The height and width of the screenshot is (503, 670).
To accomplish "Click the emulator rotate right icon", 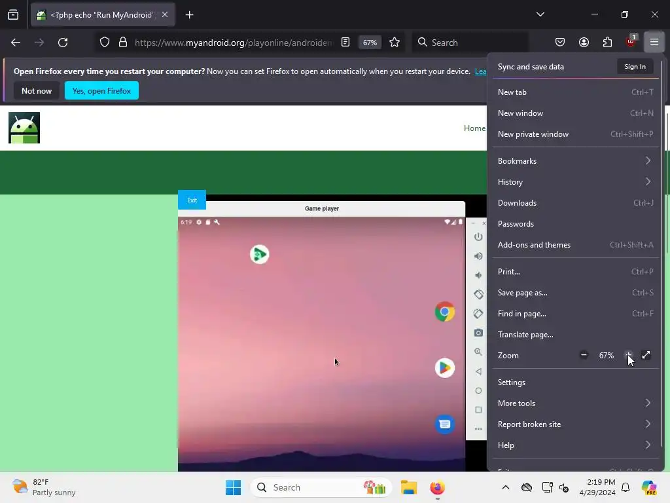I will 478,314.
